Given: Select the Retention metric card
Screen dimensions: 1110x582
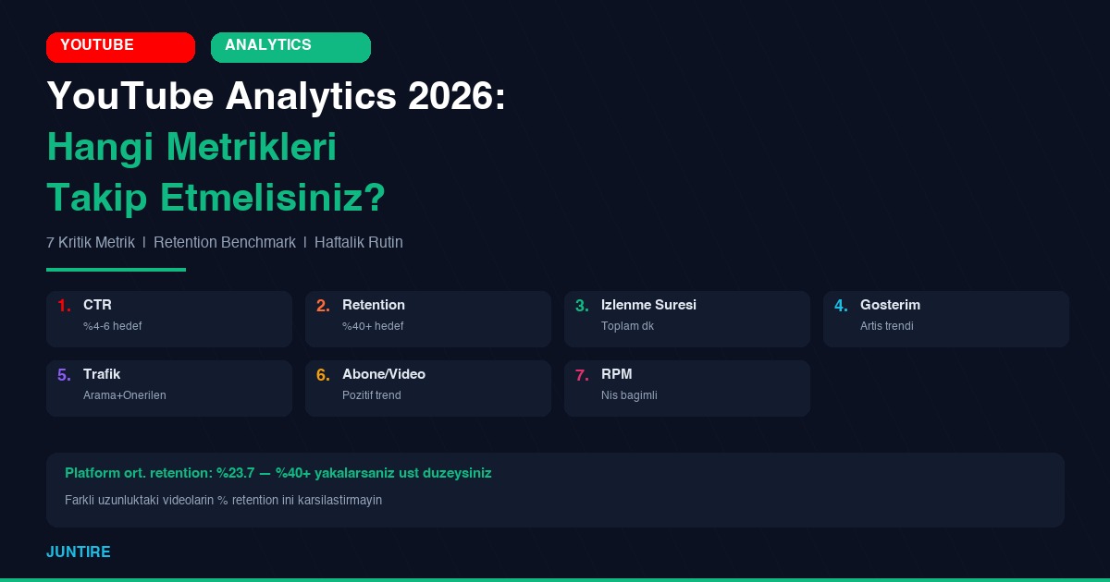Looking at the screenshot, I should (428, 319).
